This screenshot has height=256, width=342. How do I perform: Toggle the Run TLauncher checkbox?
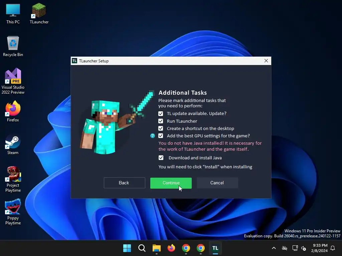[161, 121]
